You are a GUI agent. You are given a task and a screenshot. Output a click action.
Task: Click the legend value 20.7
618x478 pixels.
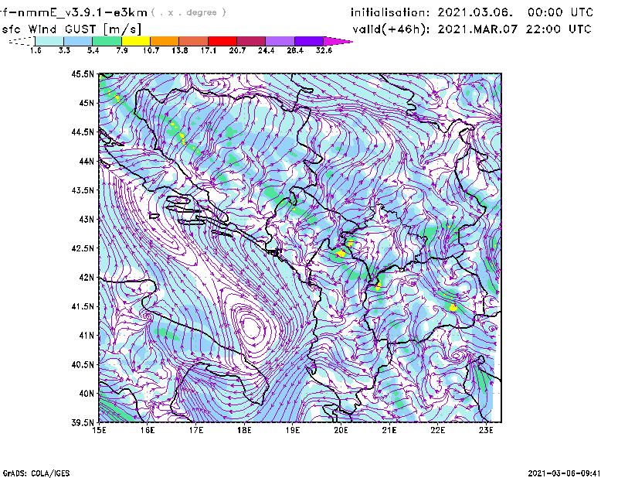pos(237,50)
